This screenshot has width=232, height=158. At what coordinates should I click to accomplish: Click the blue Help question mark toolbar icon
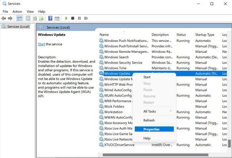(x=50, y=18)
